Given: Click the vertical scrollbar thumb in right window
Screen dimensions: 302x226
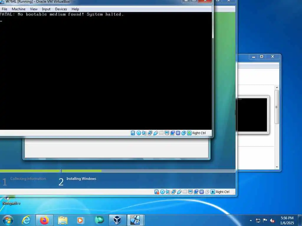Looking at the screenshot, I should click(x=277, y=107).
